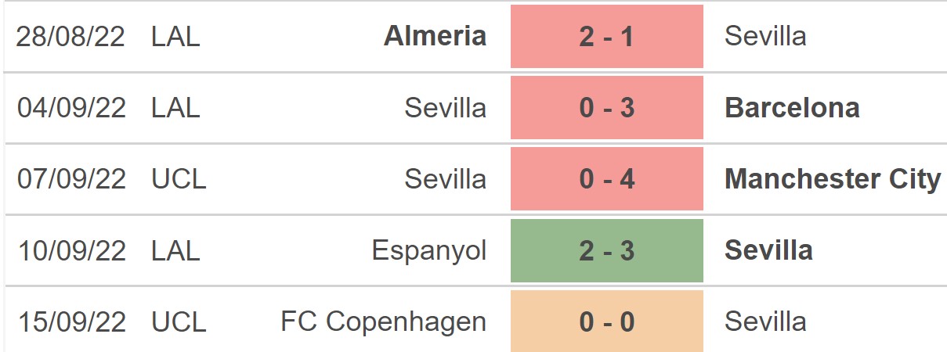
Task: Click bold Sevilla in the Espanyol row
Action: point(768,250)
